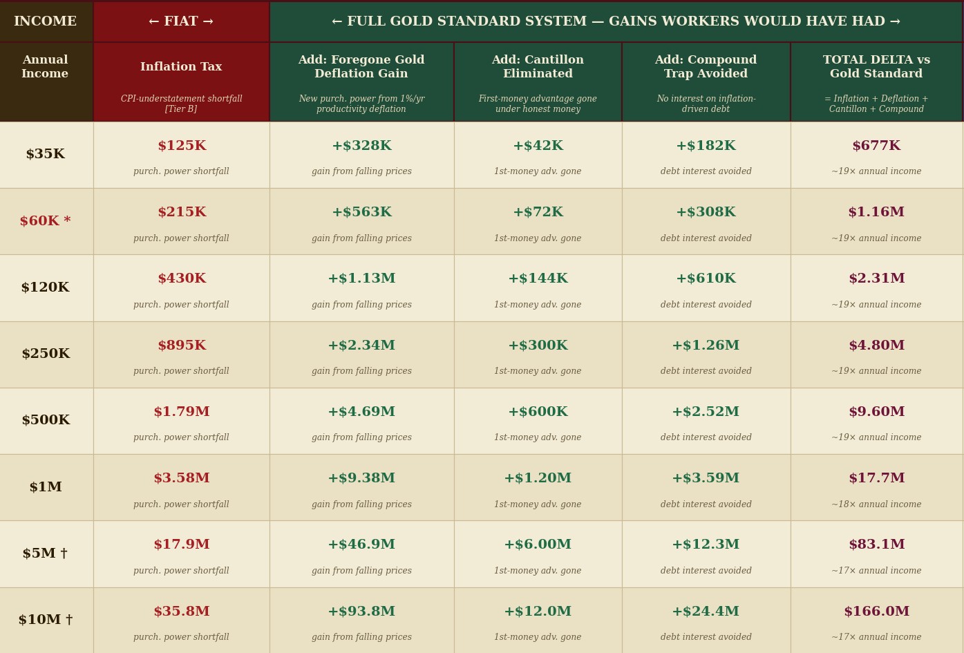Image resolution: width=964 pixels, height=653 pixels.
Task: Select the $1.16M total delta value
Action: point(876,213)
